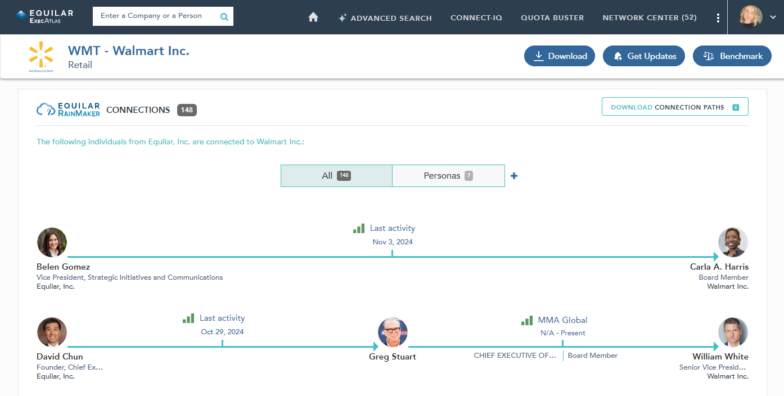
Task: Click the home icon in navigation bar
Action: (x=313, y=17)
